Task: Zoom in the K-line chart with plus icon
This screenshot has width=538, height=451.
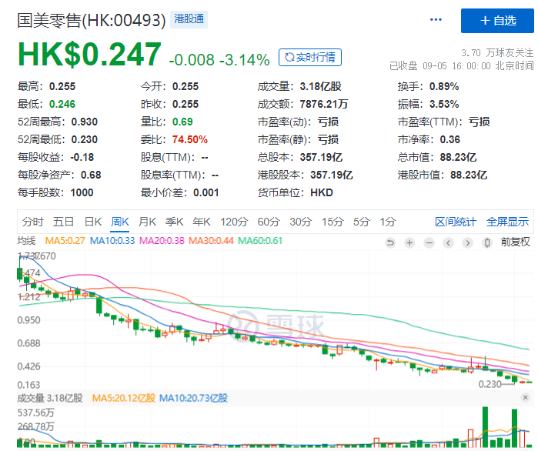Action: [409, 242]
